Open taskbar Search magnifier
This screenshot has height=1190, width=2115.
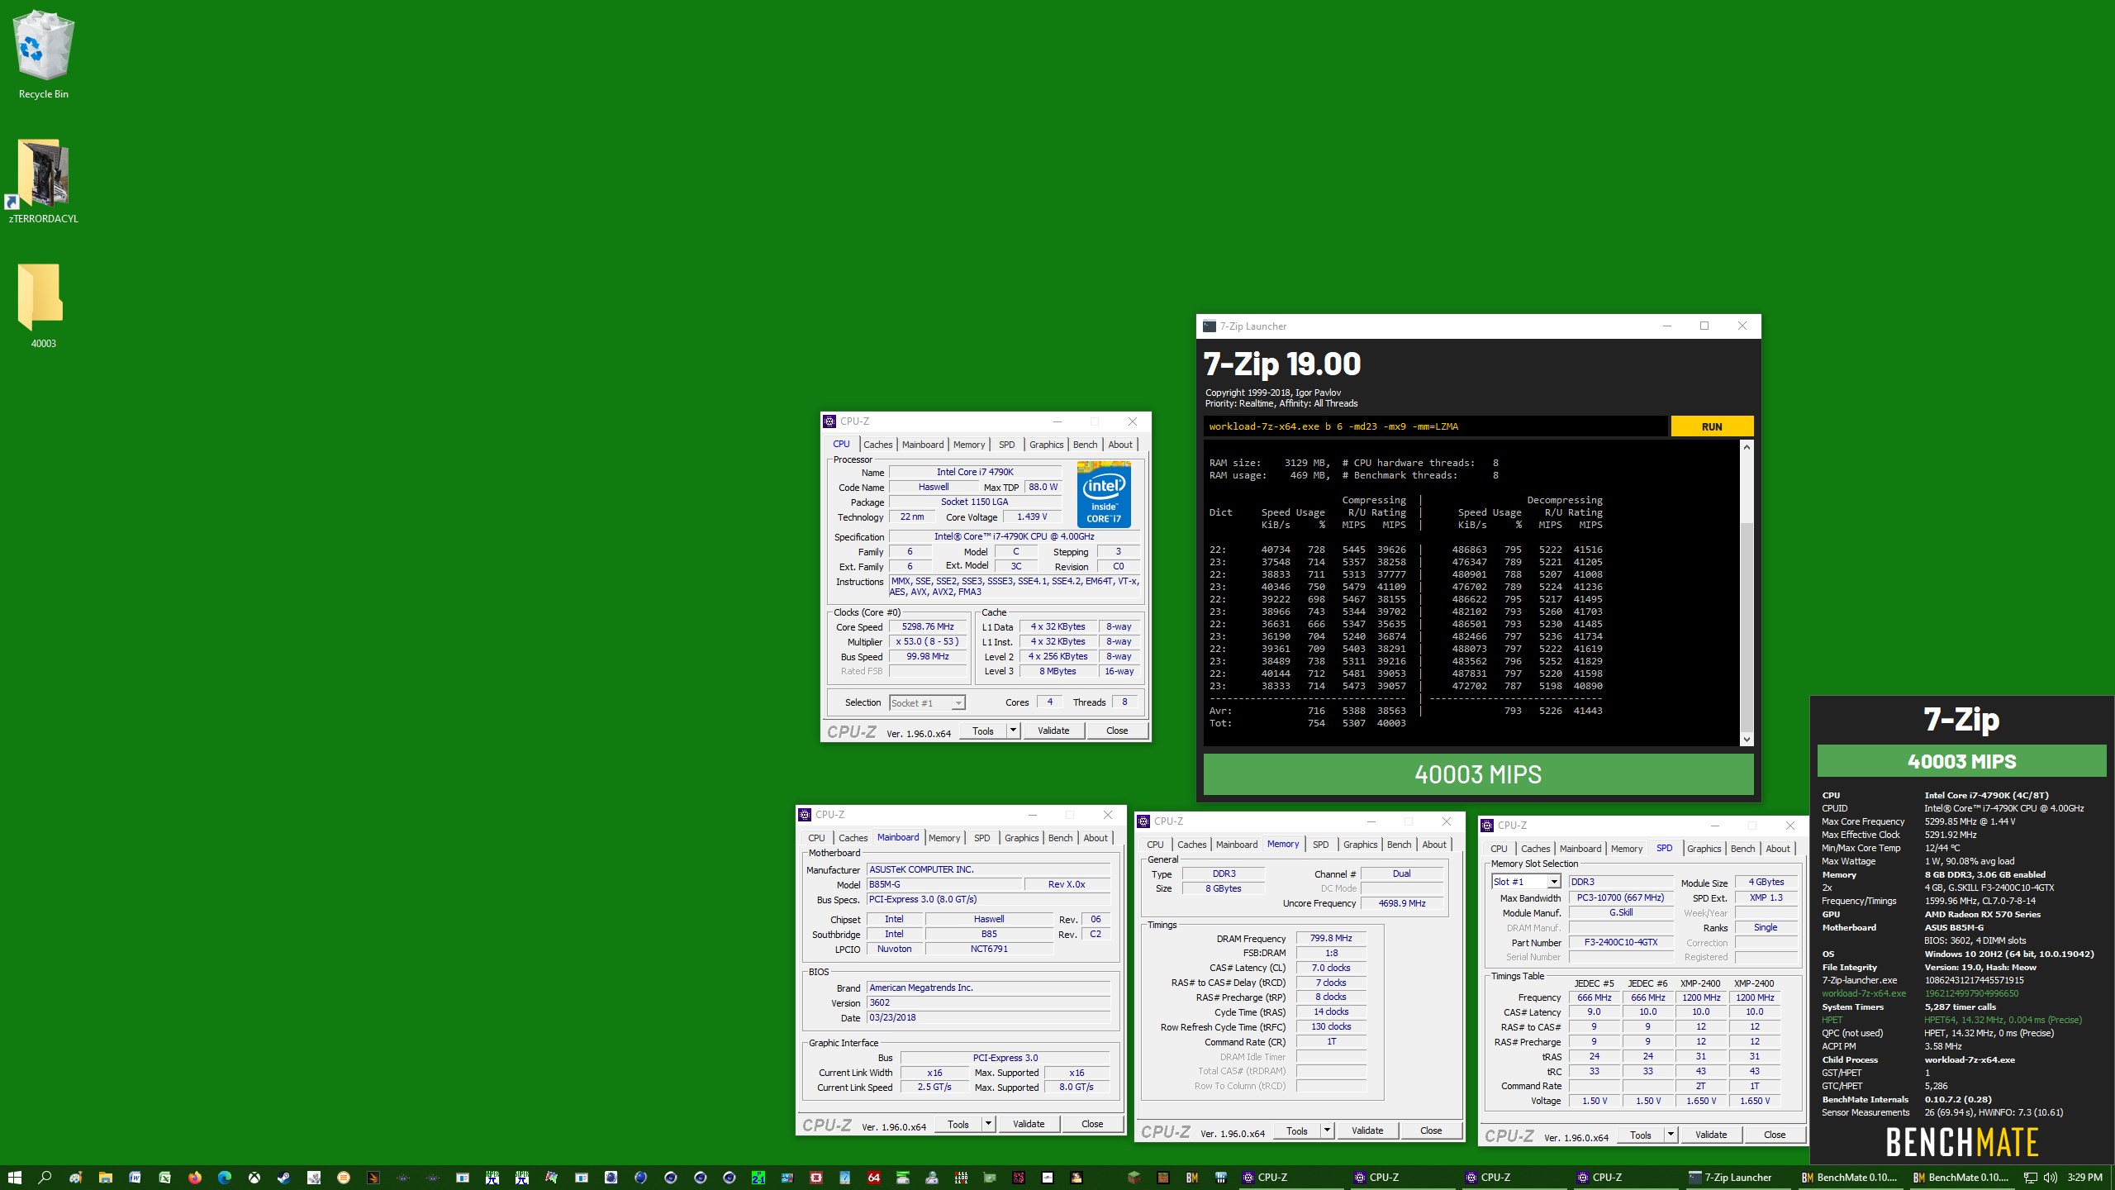pos(45,1178)
